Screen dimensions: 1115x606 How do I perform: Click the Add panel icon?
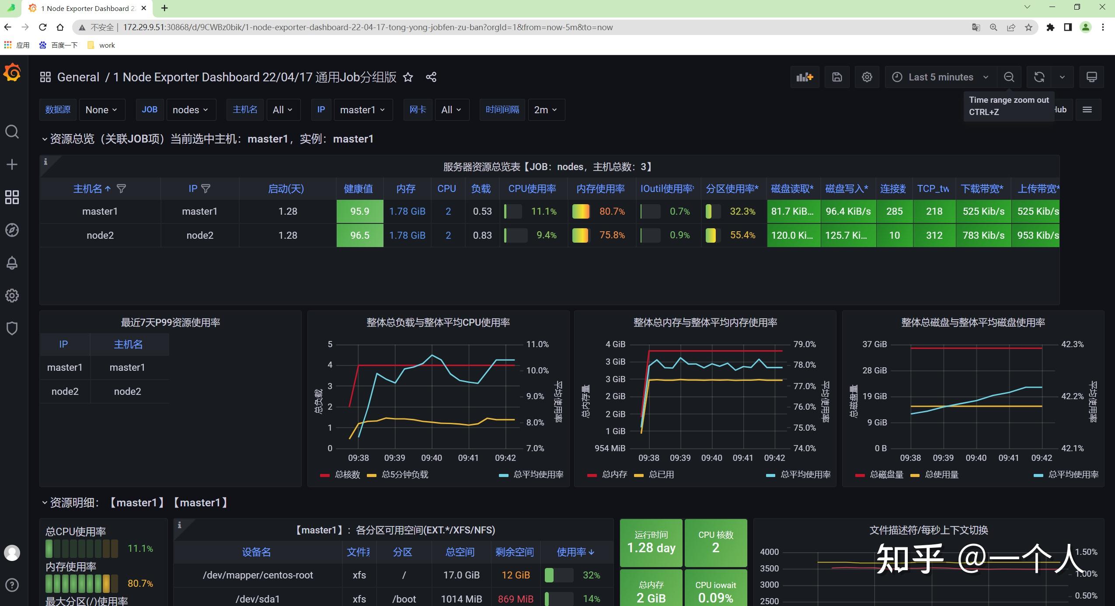click(x=805, y=77)
